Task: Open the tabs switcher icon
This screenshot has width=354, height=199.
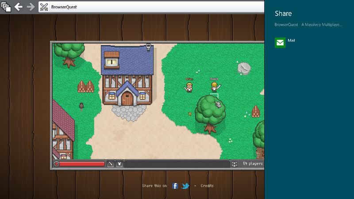Action: tap(6, 7)
